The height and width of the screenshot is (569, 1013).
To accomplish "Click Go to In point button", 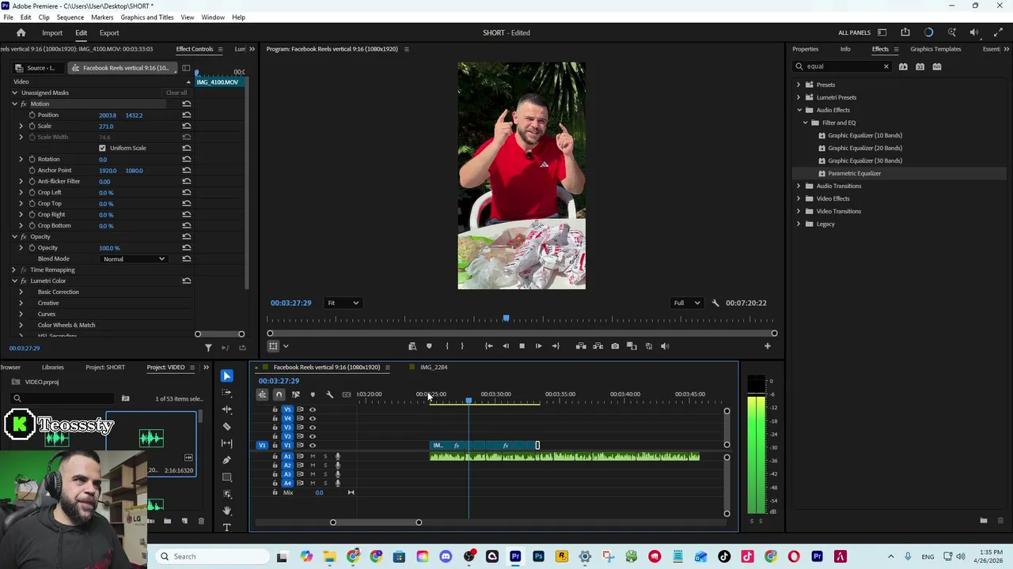I will pos(488,346).
